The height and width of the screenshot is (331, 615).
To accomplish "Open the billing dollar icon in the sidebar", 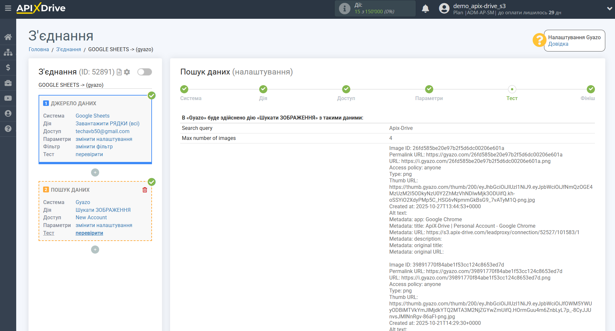I will (8, 67).
